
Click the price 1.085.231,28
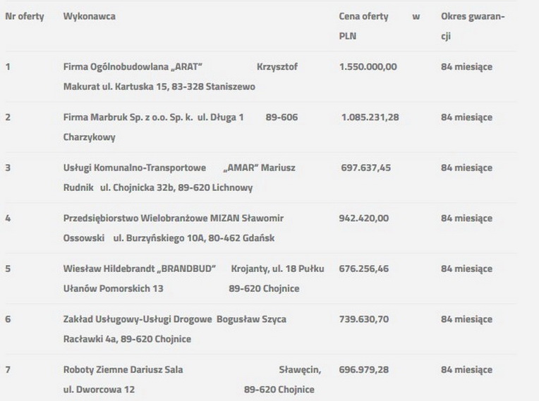(370, 118)
